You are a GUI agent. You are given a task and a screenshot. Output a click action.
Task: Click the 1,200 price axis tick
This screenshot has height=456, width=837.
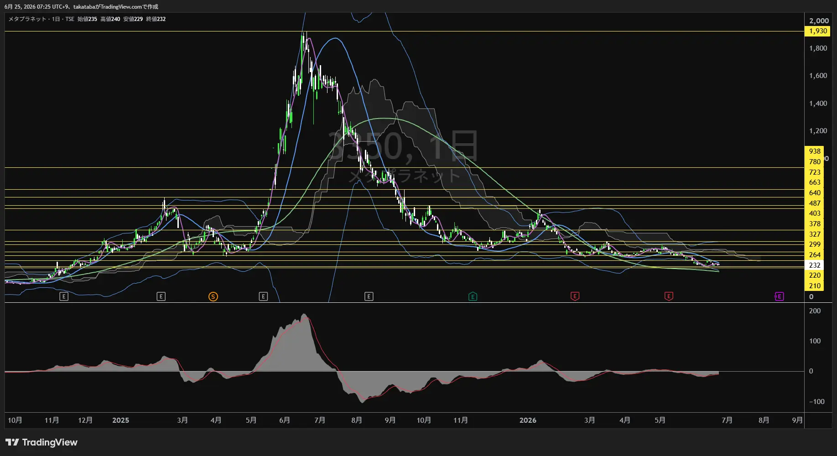(x=818, y=131)
